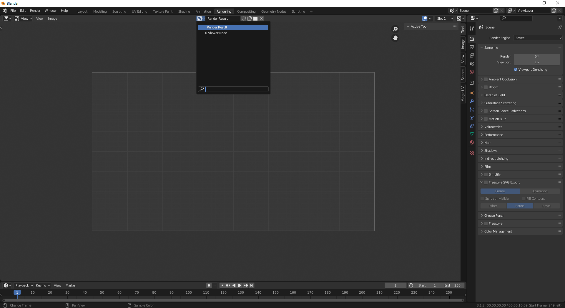The image size is (565, 308).
Task: Open the Object Data green triangle icon
Action: 472,134
